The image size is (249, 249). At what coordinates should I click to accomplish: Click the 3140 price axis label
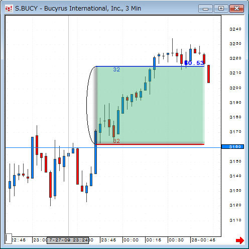235,176
